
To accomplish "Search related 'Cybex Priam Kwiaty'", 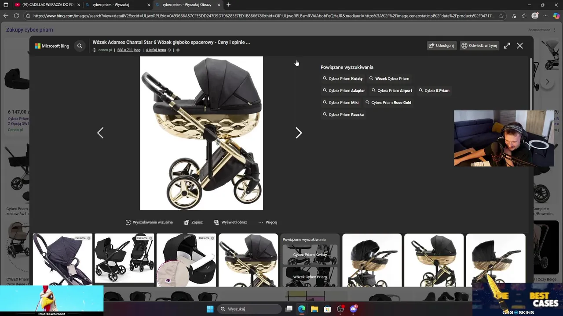I will (343, 79).
